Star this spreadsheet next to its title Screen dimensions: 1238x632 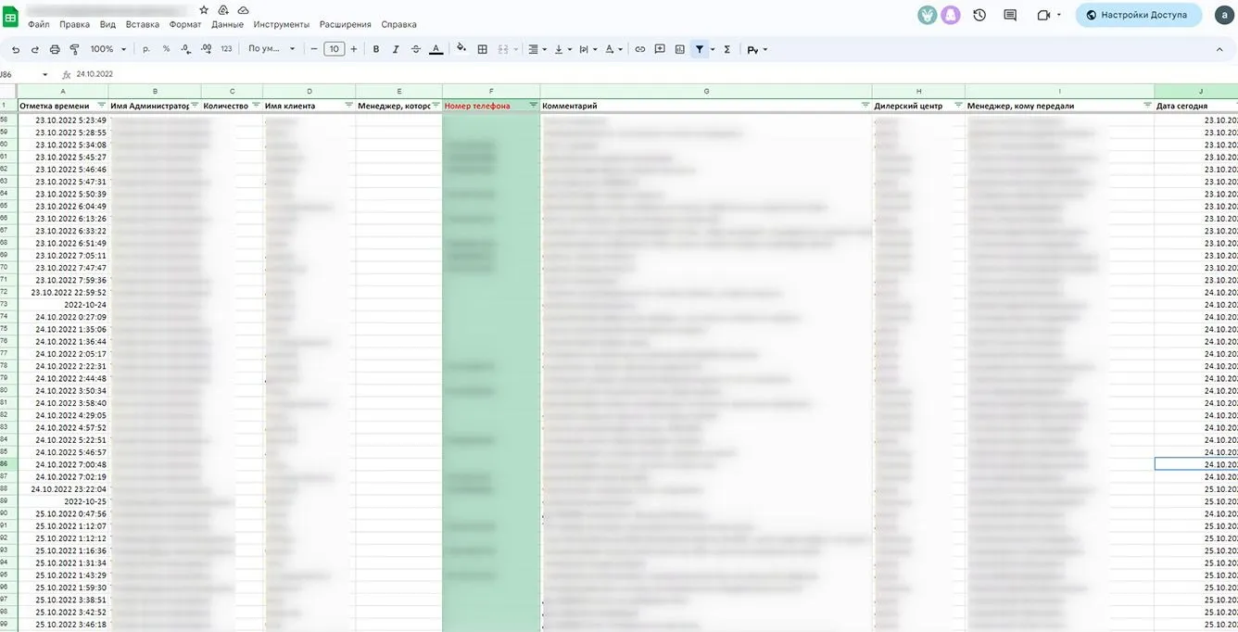point(204,9)
